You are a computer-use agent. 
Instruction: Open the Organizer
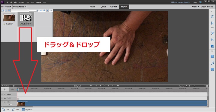pyautogui.click(x=27, y=110)
